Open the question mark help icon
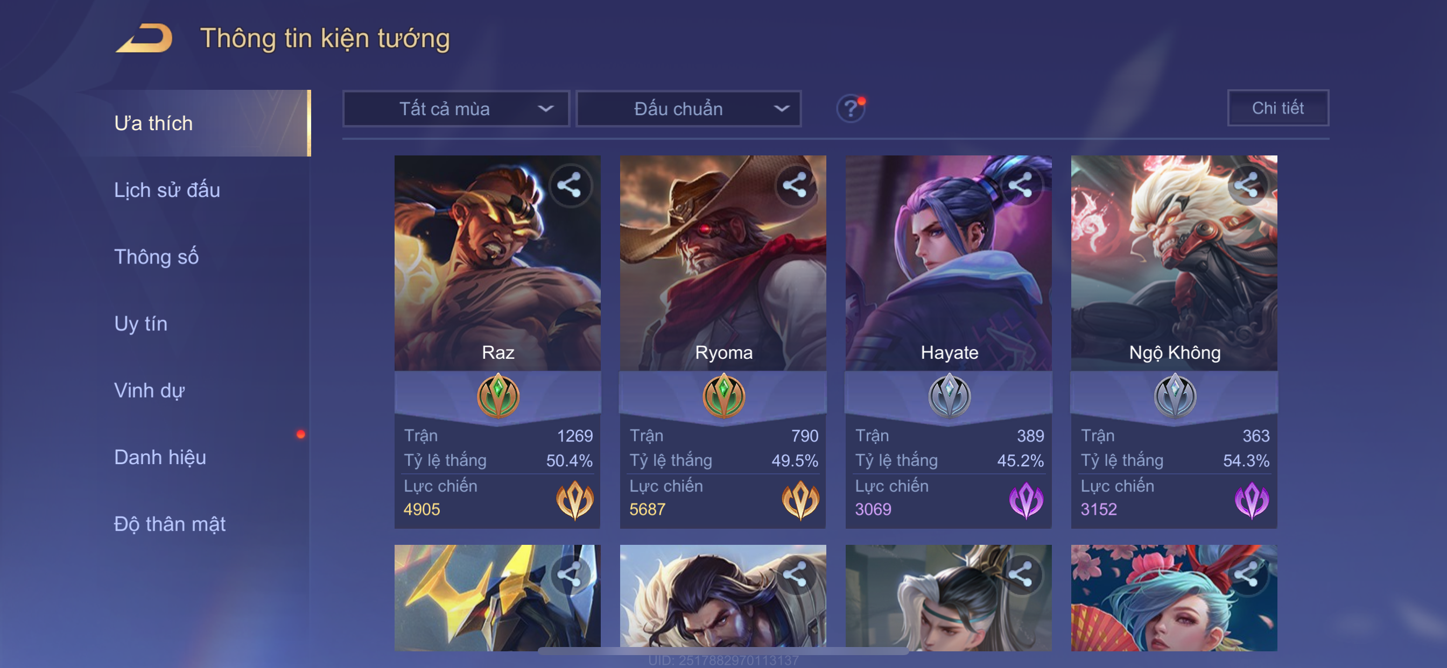Screen dimensions: 1447x668 [851, 108]
